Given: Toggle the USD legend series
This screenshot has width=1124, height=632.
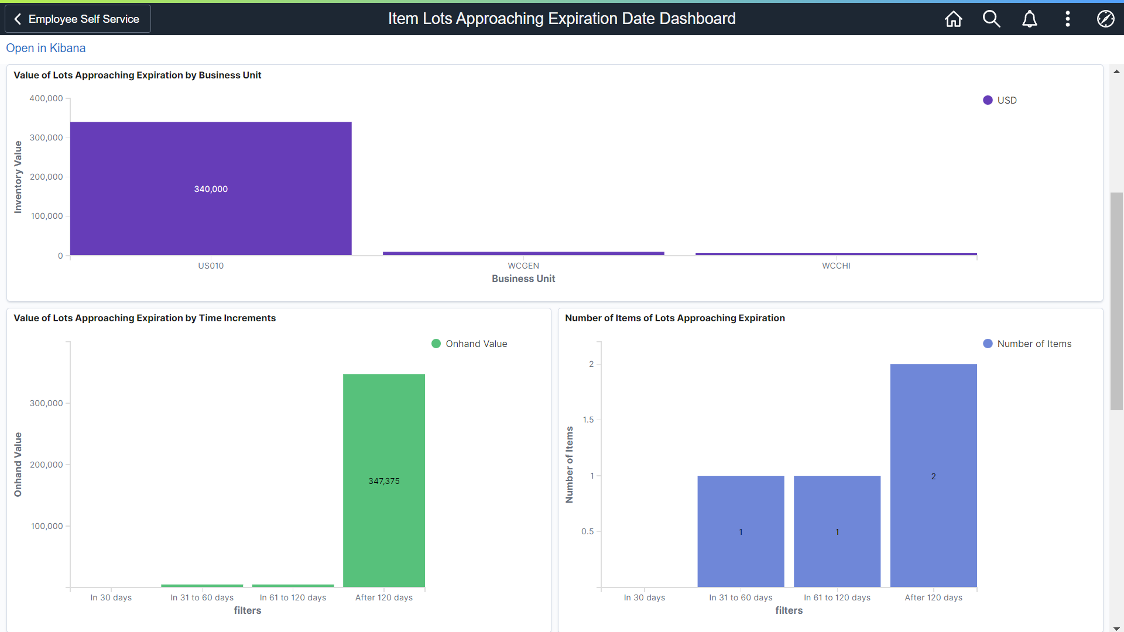Looking at the screenshot, I should [x=1006, y=100].
